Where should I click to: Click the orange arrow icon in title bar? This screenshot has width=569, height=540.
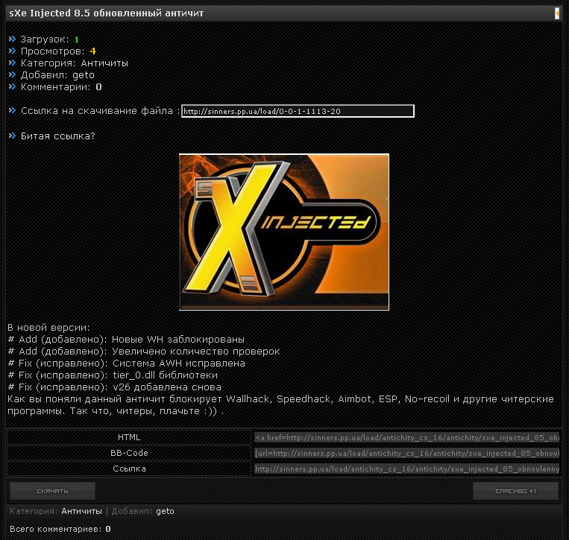[557, 13]
